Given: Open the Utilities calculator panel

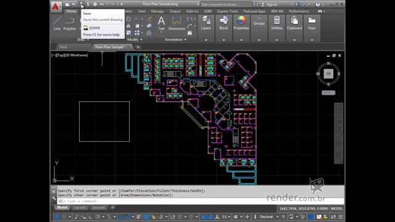Looking at the screenshot, I should [276, 23].
